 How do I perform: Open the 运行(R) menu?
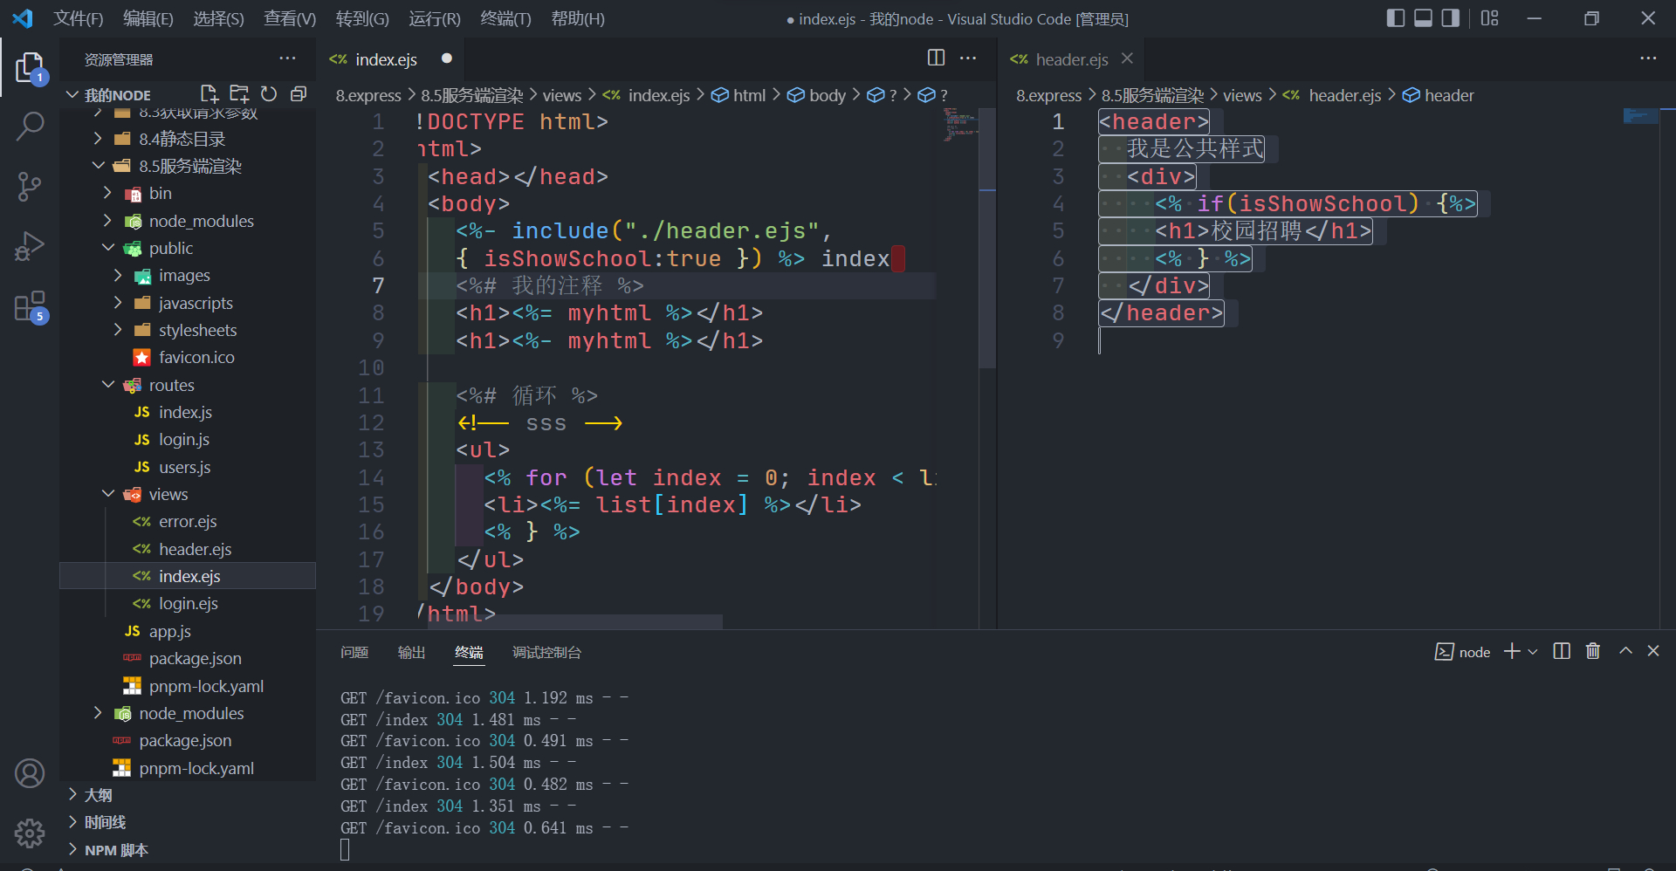(435, 18)
